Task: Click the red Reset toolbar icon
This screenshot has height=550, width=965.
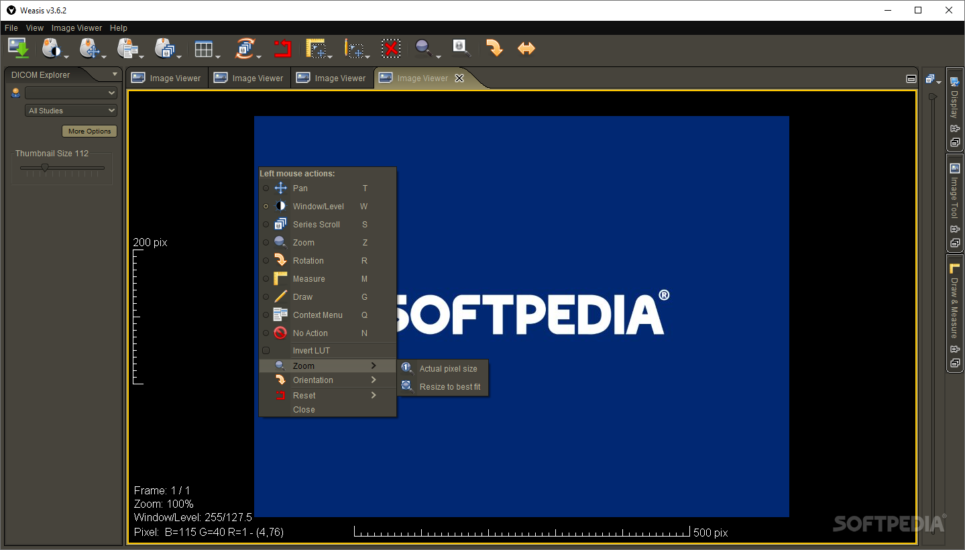Action: click(282, 48)
